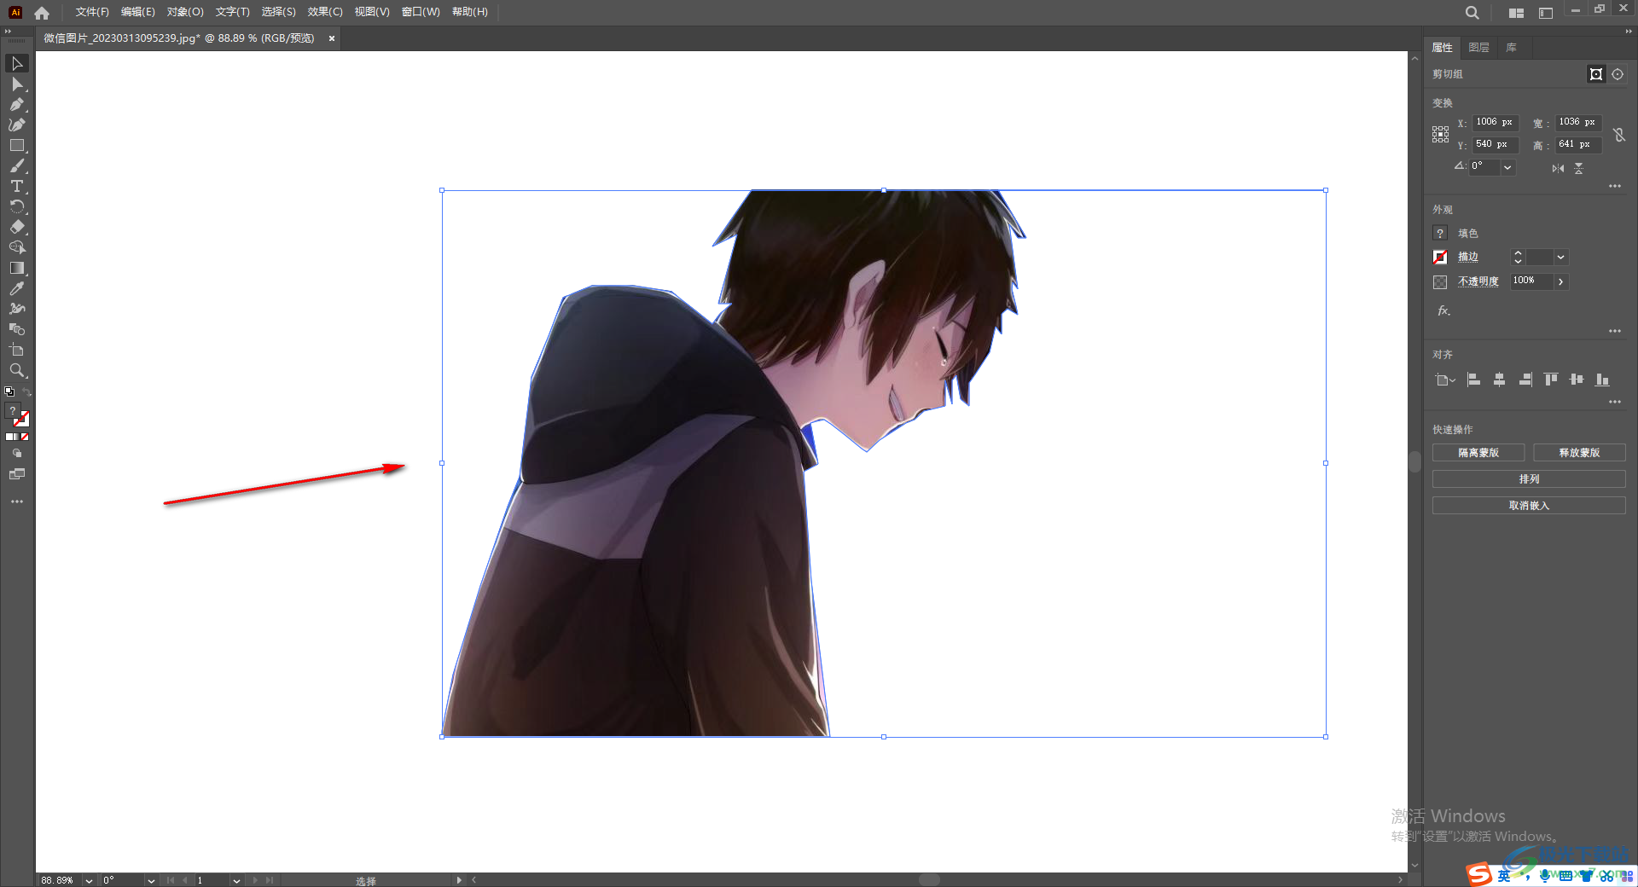This screenshot has height=887, width=1638.
Task: Select the Rotate tool
Action: (16, 207)
